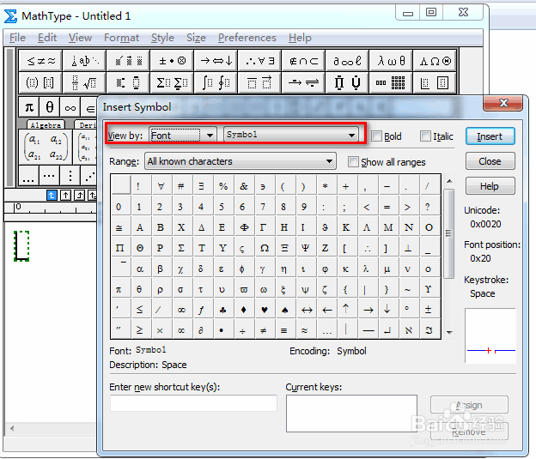Screen dimensions: 536x459
Task: Open the Style menu
Action: click(x=162, y=38)
